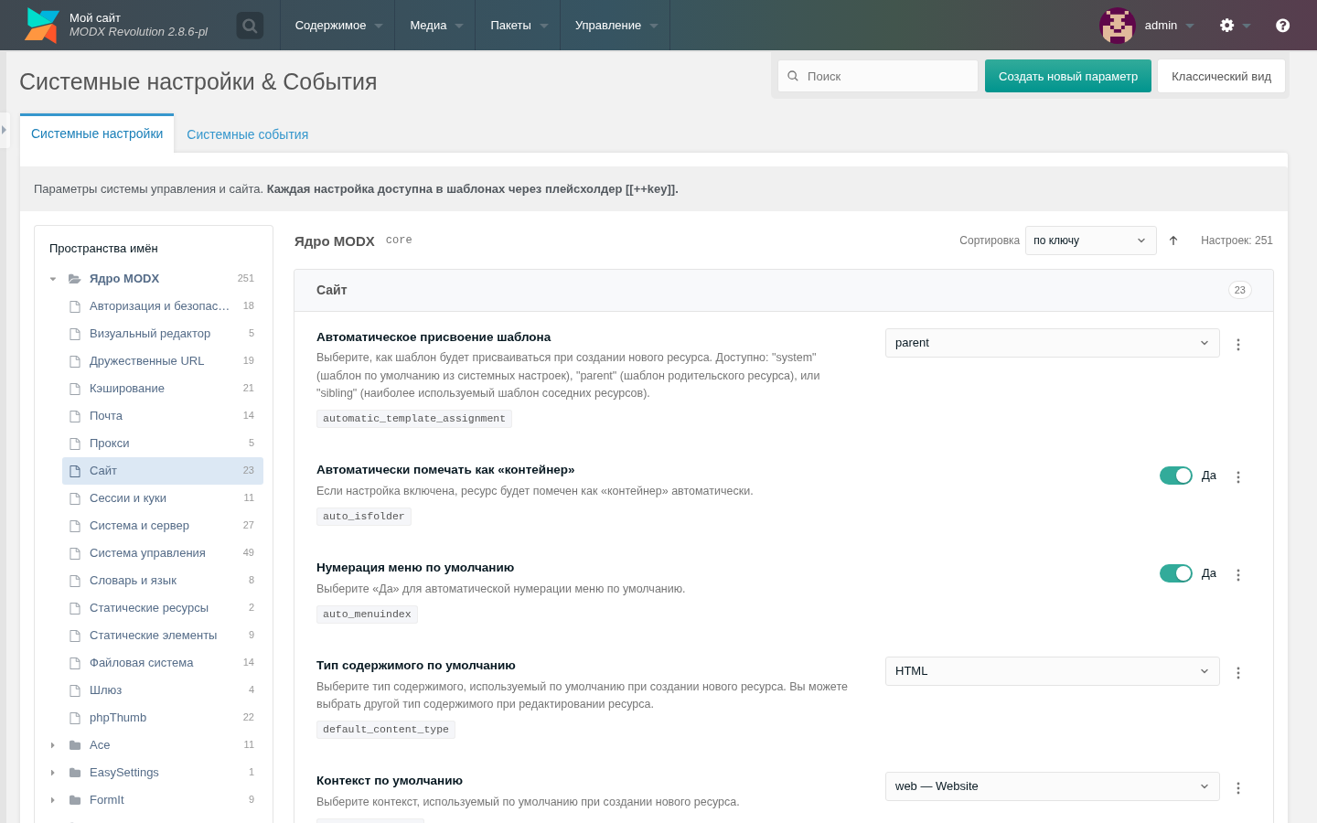This screenshot has width=1317, height=823.
Task: Click the folder icon beside FormIt
Action: (75, 800)
